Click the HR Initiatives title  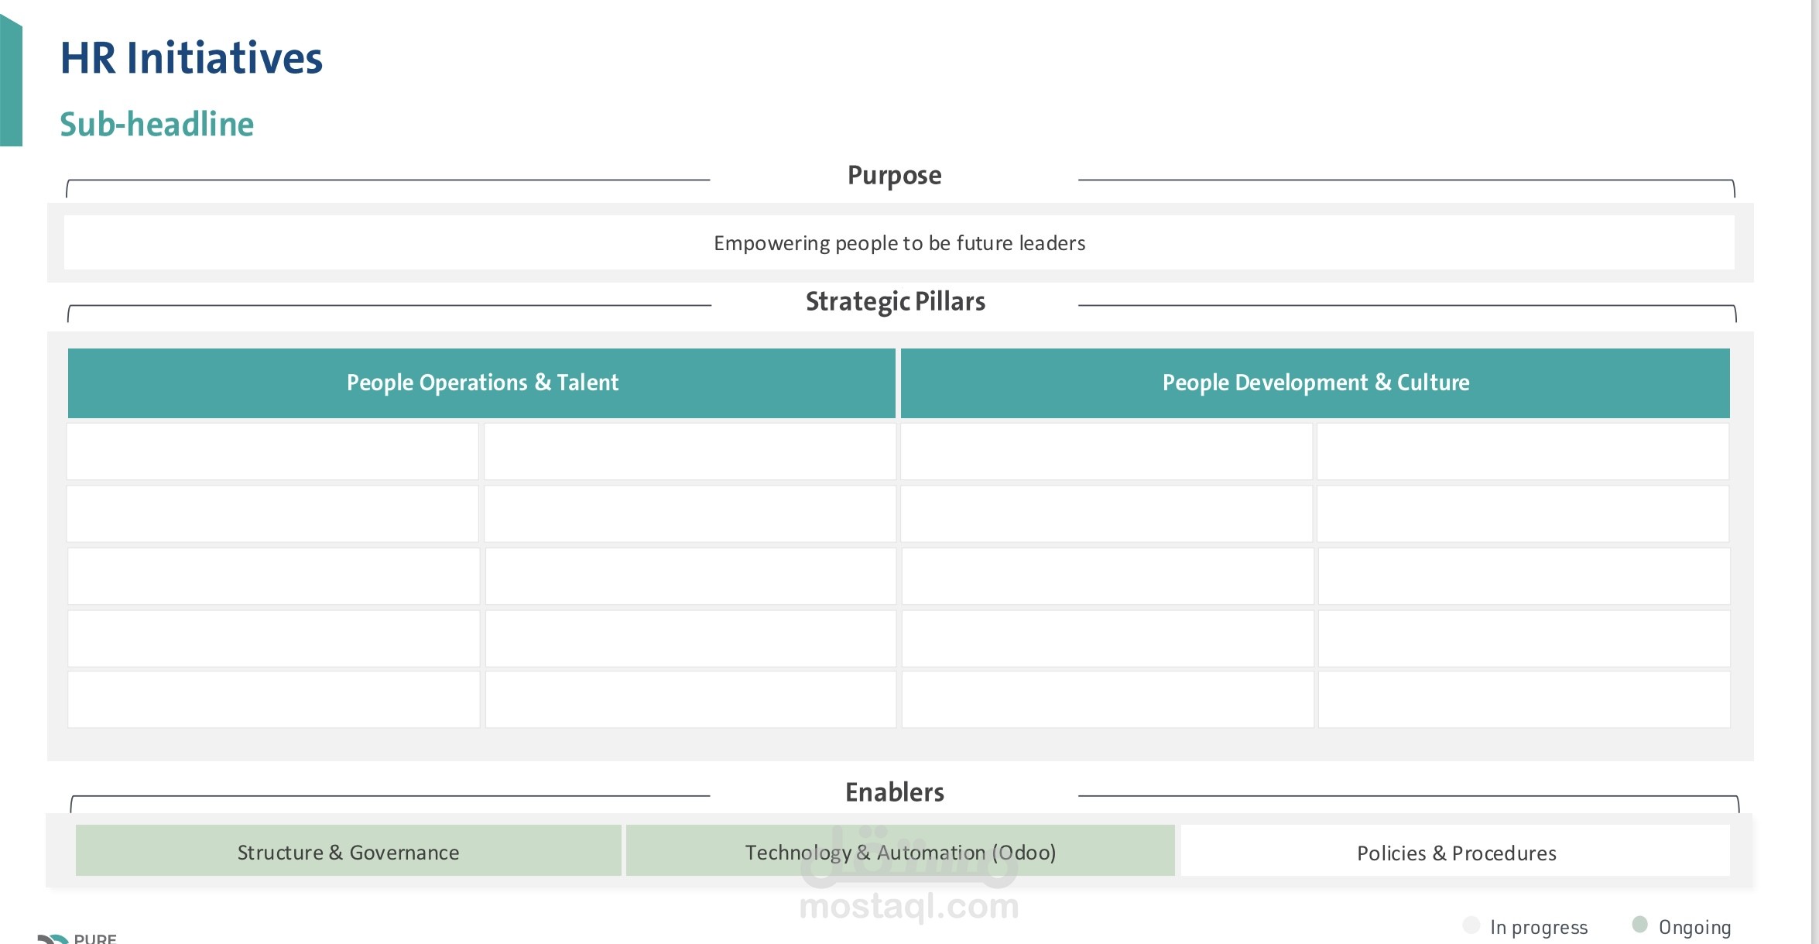click(x=191, y=59)
